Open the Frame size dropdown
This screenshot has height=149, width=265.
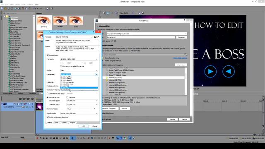pyautogui.click(x=96, y=59)
